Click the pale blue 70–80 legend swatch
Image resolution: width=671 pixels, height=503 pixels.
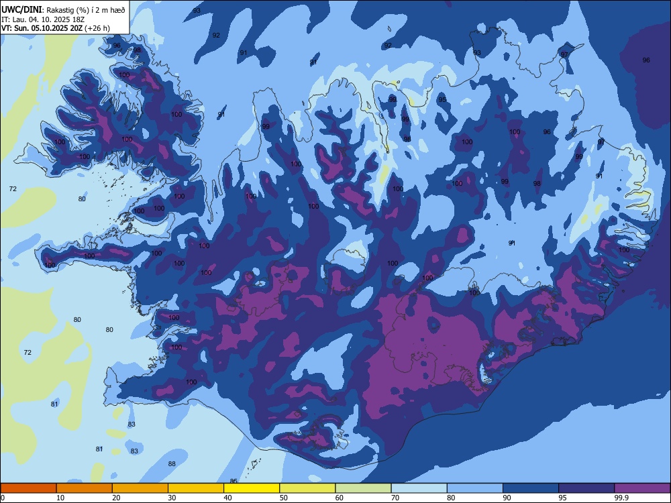pyautogui.click(x=419, y=488)
